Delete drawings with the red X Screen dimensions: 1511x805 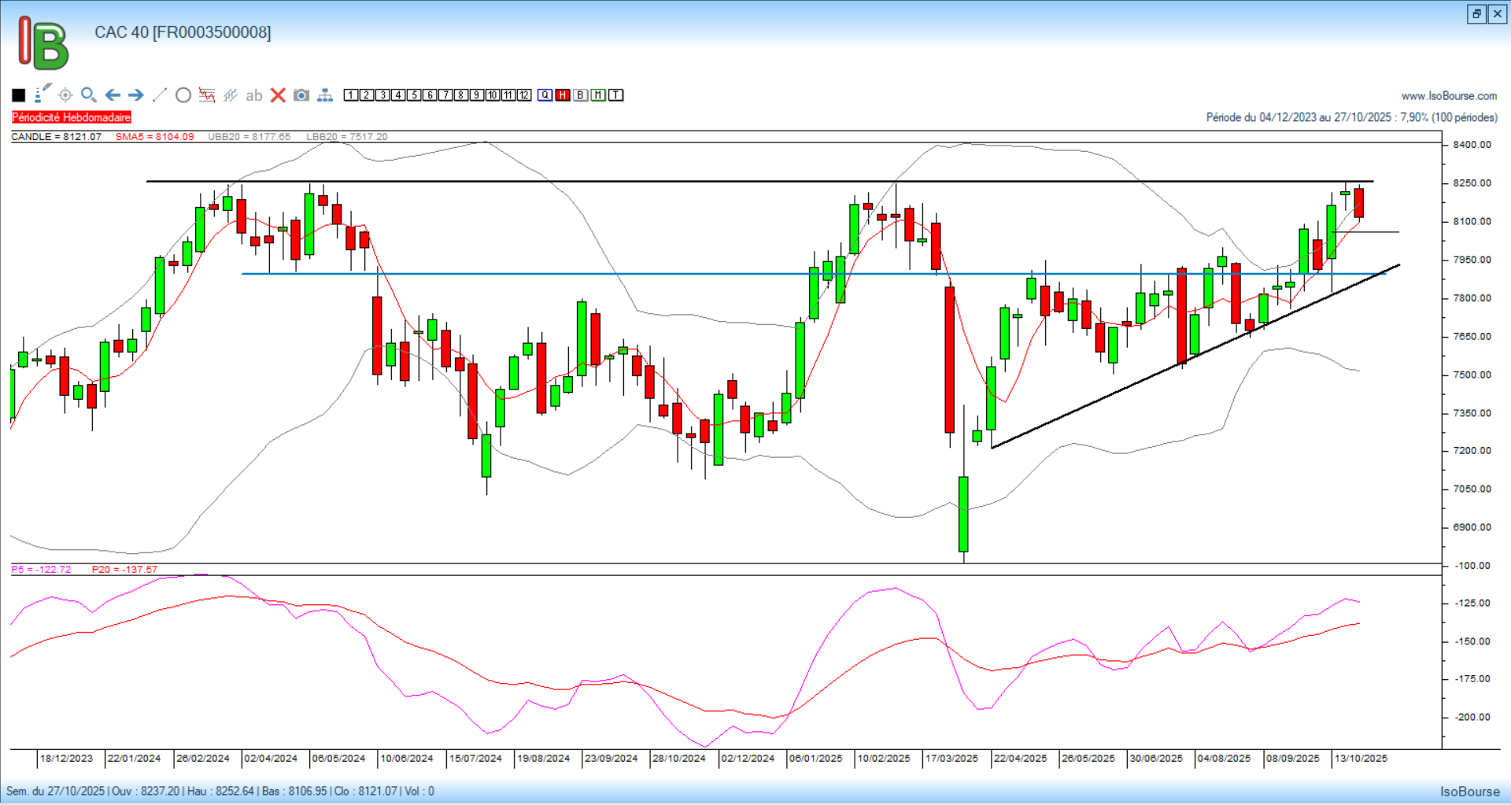coord(278,95)
